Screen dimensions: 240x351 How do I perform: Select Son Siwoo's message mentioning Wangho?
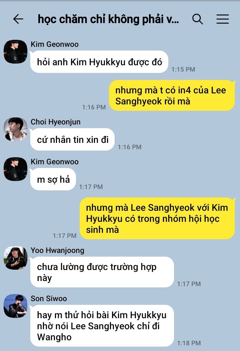tap(102, 326)
